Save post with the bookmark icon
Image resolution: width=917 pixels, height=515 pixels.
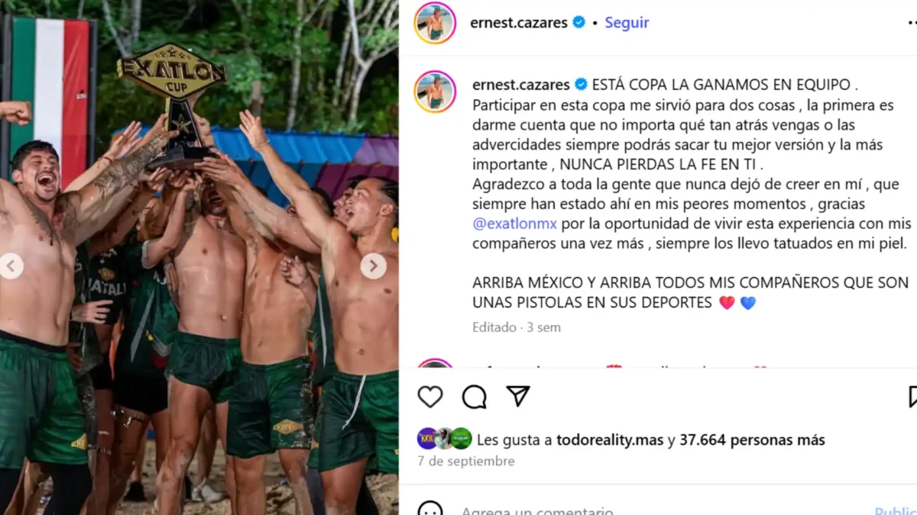[x=912, y=397]
